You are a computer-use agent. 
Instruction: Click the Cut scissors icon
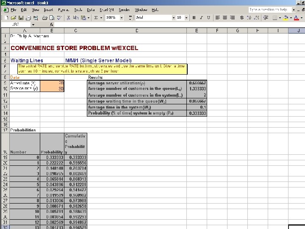coord(68,18)
